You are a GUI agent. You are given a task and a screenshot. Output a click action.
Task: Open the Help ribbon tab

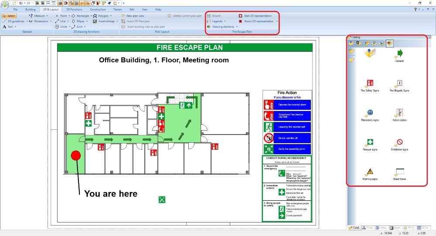click(158, 10)
